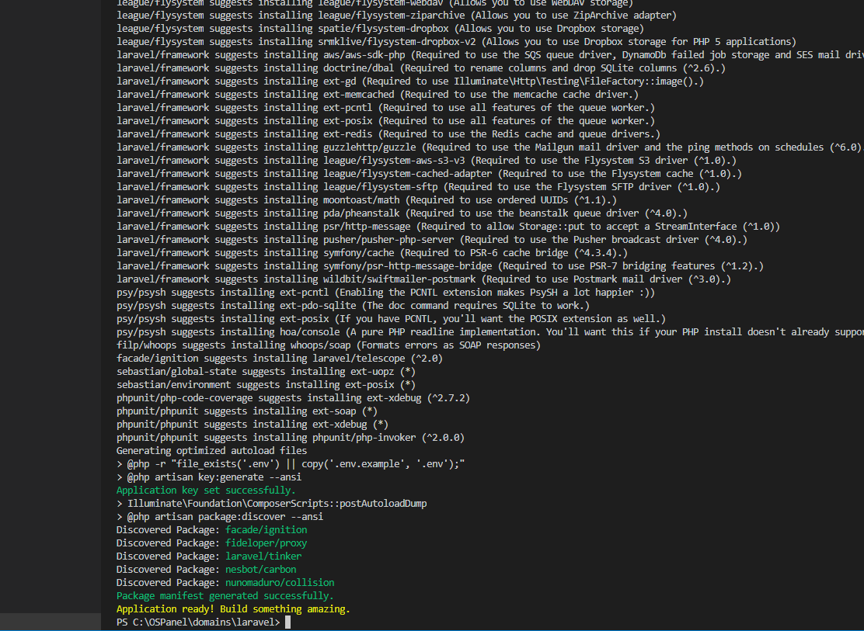The height and width of the screenshot is (631, 864).
Task: Click the psy/psysh "ext-posix" suggestion line
Action: (x=392, y=318)
